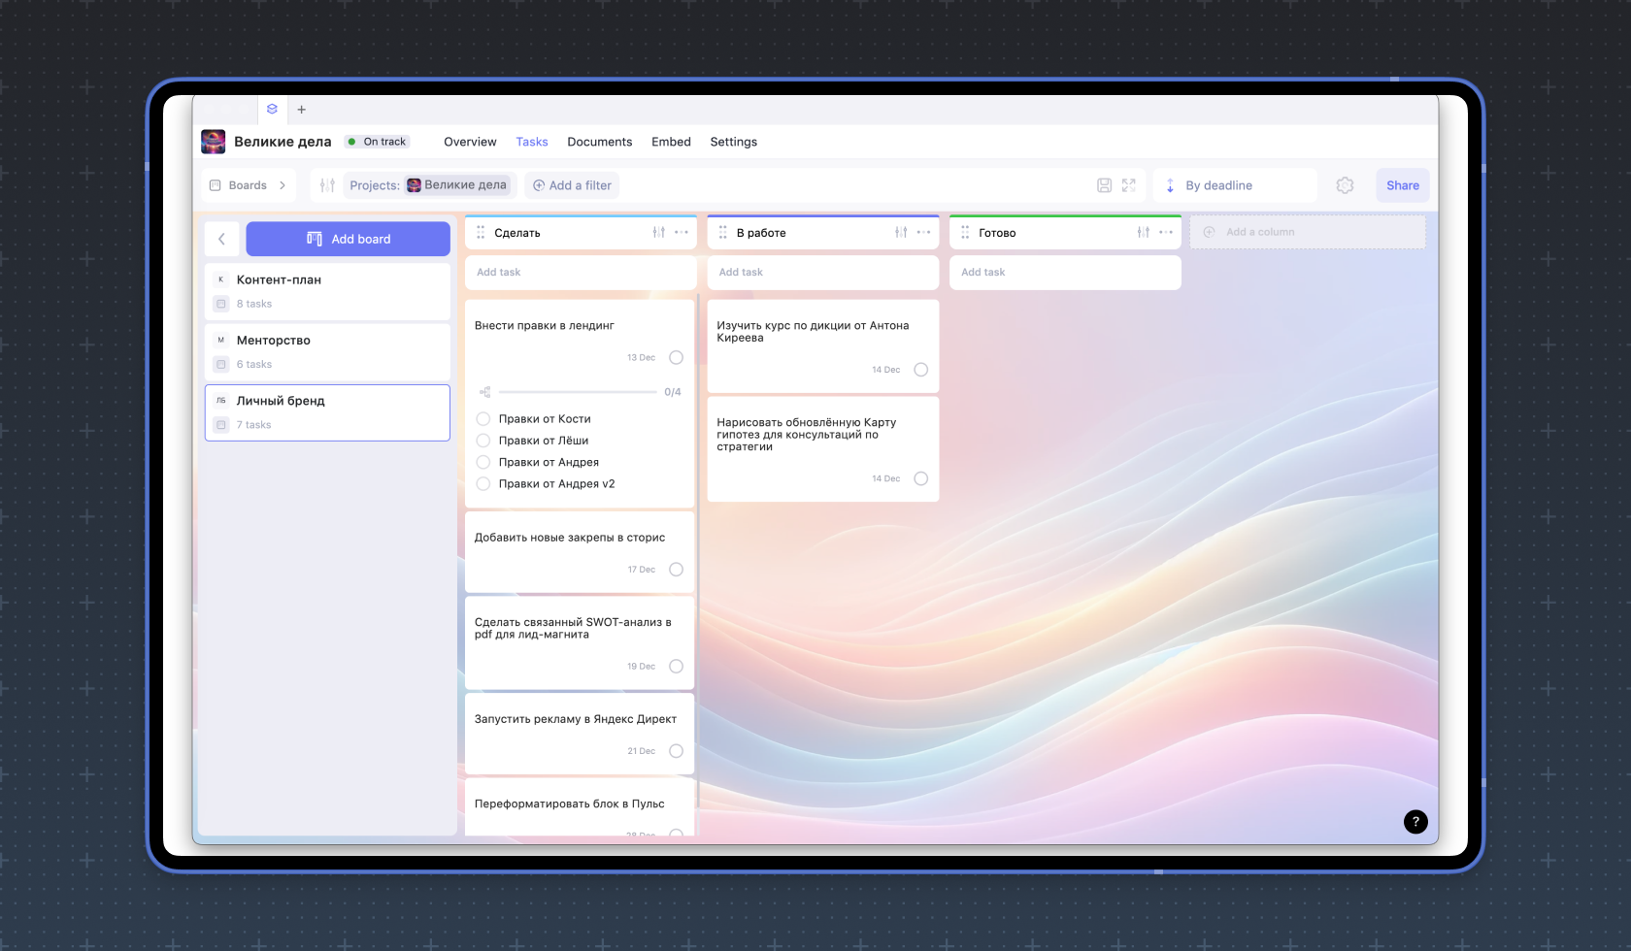Open the help question mark button
The height and width of the screenshot is (951, 1631).
pyautogui.click(x=1415, y=822)
